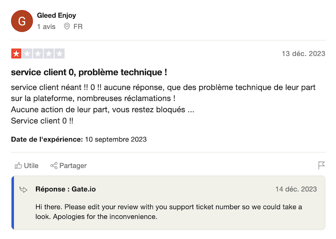
Task: Click the Gleed Enjoy avatar circle
Action: (x=22, y=21)
